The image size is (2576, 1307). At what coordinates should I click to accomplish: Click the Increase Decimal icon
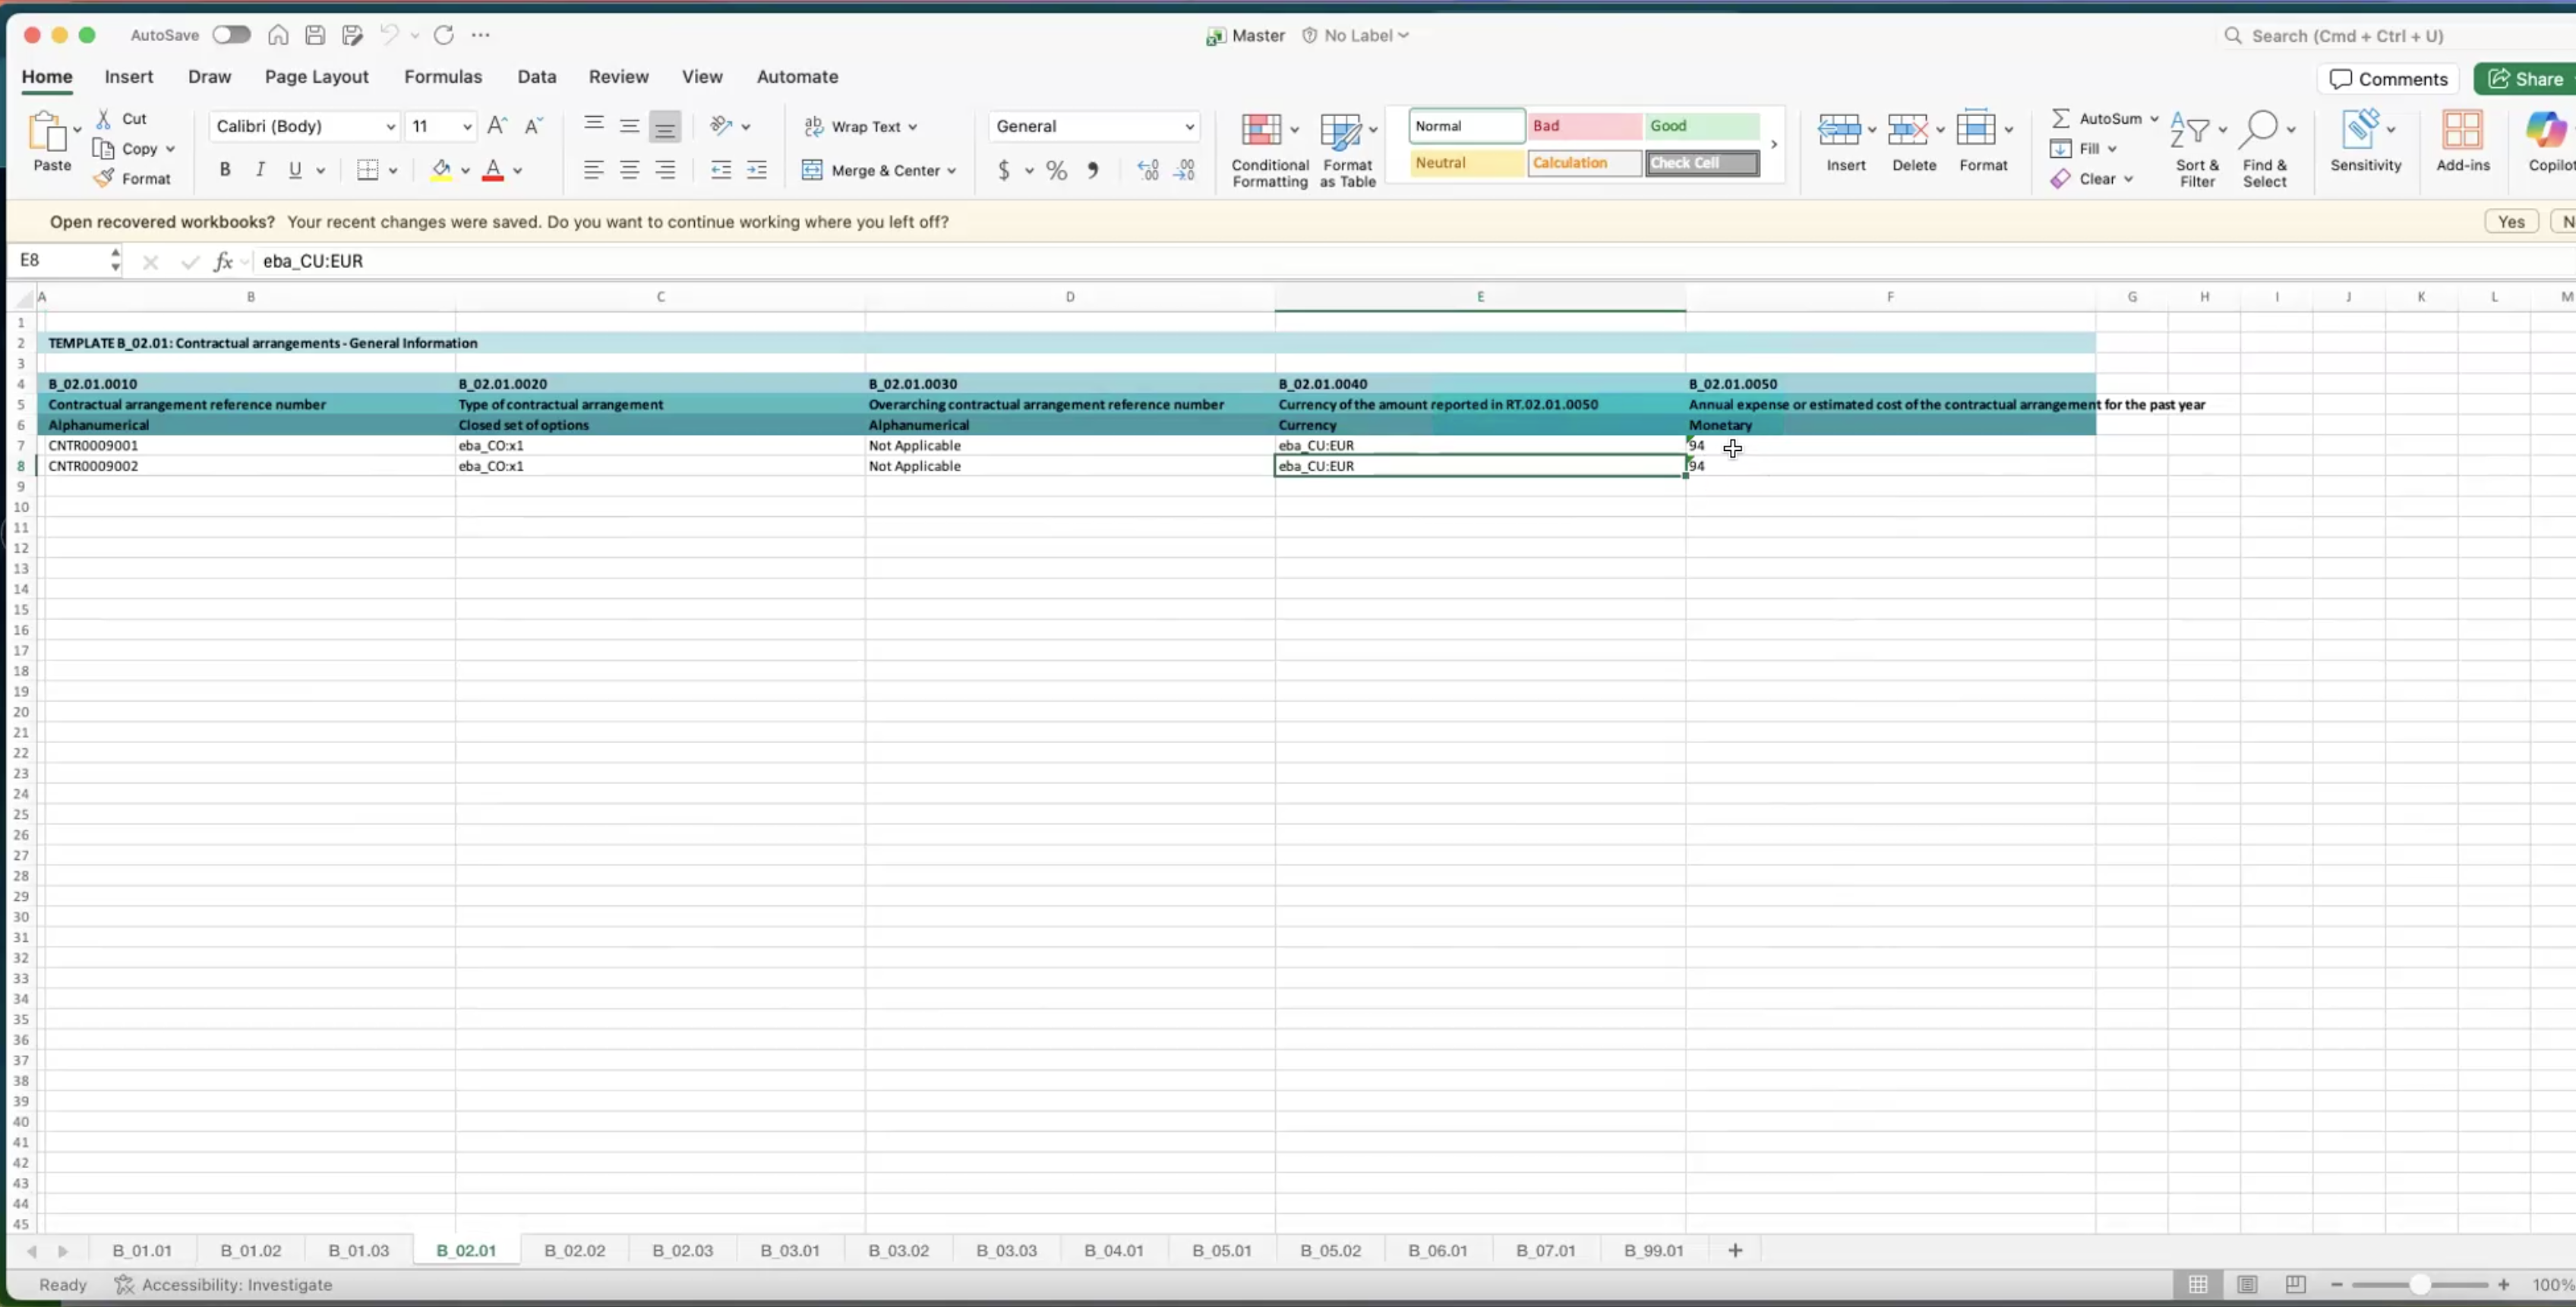(x=1148, y=171)
